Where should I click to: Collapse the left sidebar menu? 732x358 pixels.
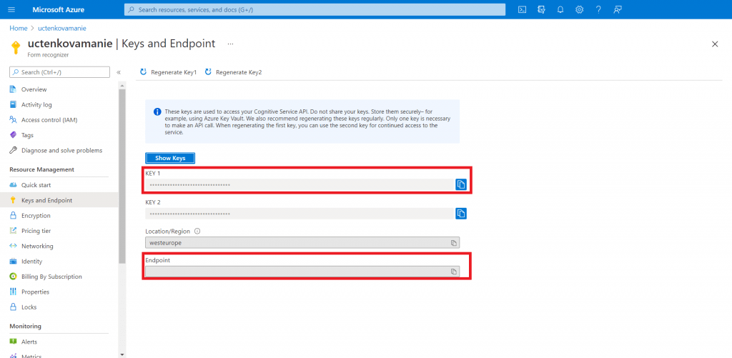point(119,72)
